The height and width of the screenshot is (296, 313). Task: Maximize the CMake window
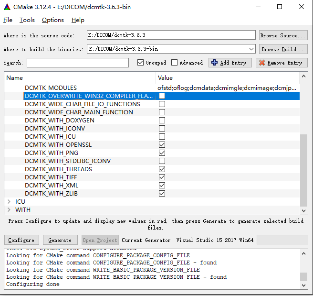click(280, 7)
